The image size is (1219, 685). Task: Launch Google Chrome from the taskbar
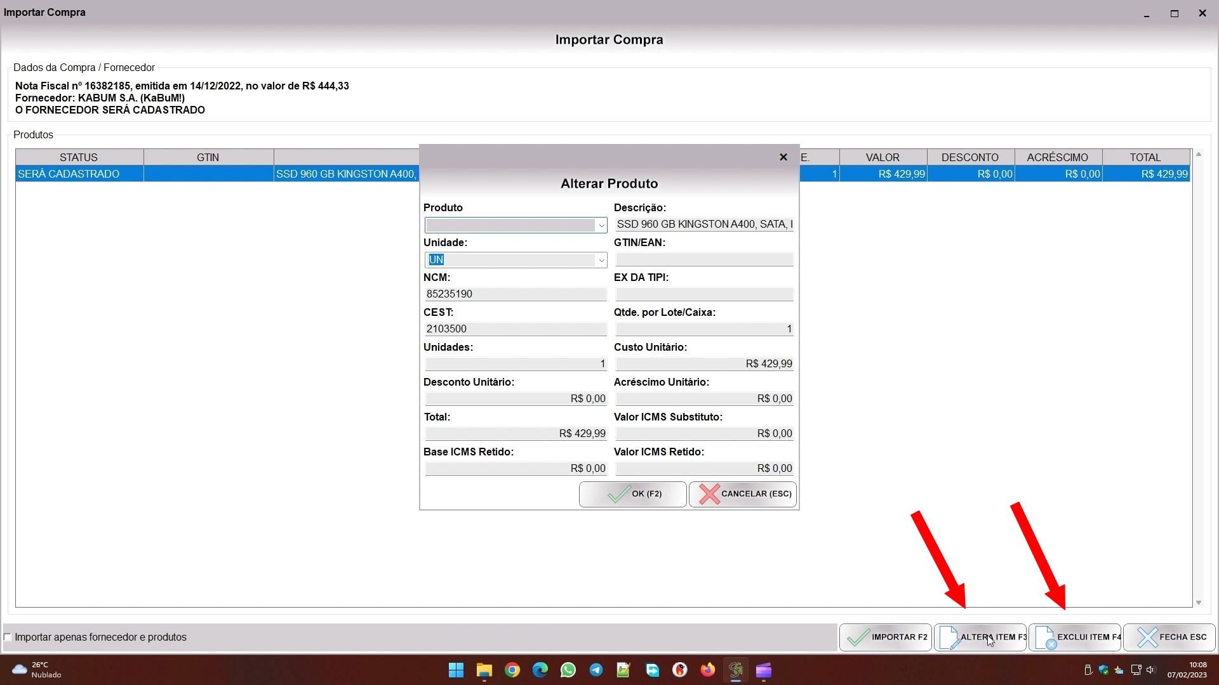(x=512, y=670)
